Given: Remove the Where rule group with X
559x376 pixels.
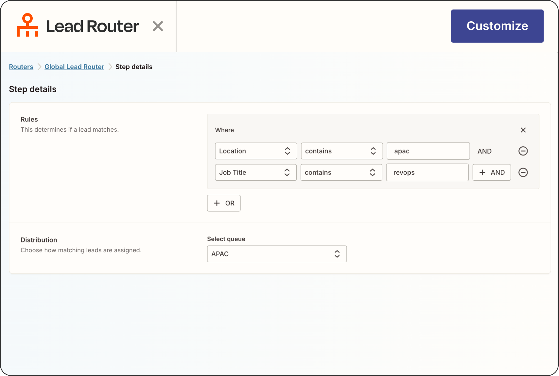Looking at the screenshot, I should [x=523, y=130].
